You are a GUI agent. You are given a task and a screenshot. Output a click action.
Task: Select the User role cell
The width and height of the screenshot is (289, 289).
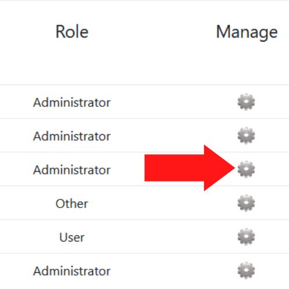[x=72, y=237]
